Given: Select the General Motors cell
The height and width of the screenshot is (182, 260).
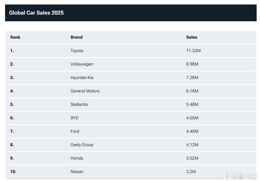Looking at the screenshot, I should click(x=85, y=91).
